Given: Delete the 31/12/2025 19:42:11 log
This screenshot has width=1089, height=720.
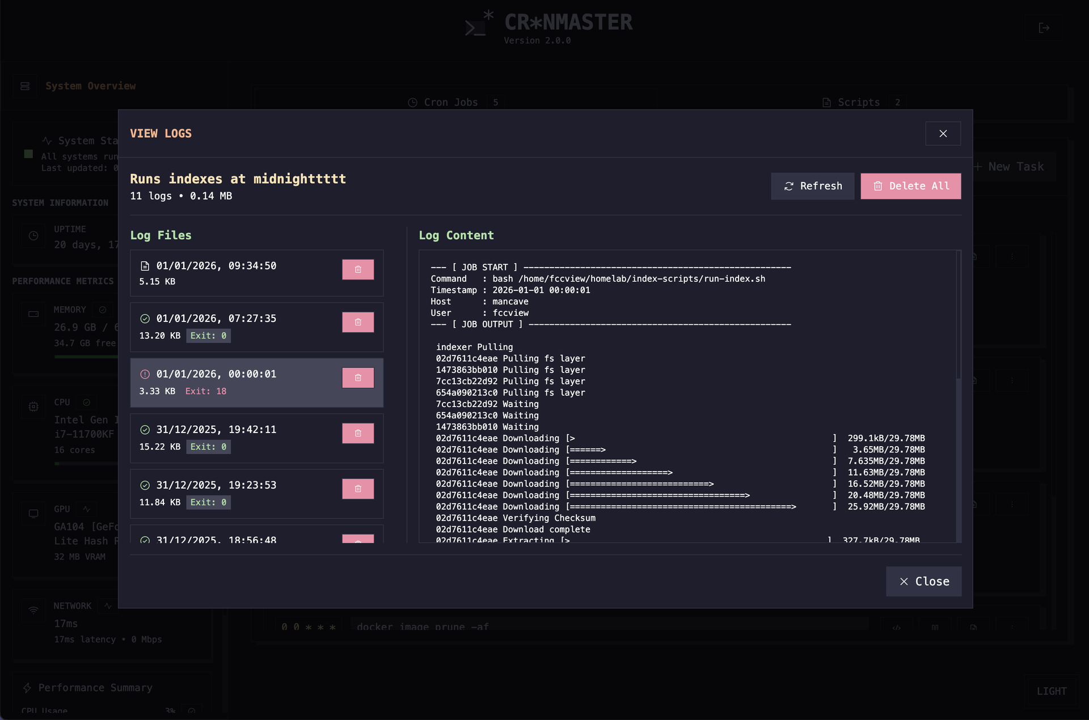Looking at the screenshot, I should [x=358, y=433].
